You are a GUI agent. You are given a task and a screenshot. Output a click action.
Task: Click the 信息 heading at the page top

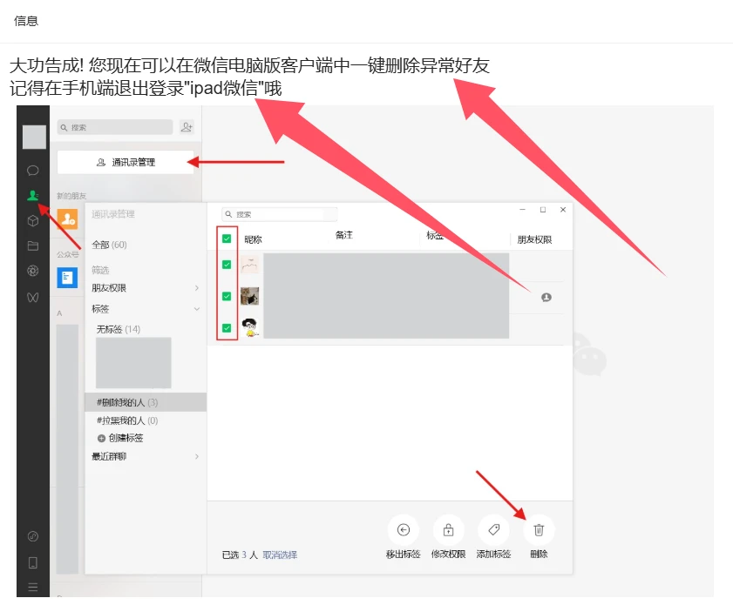coord(25,21)
